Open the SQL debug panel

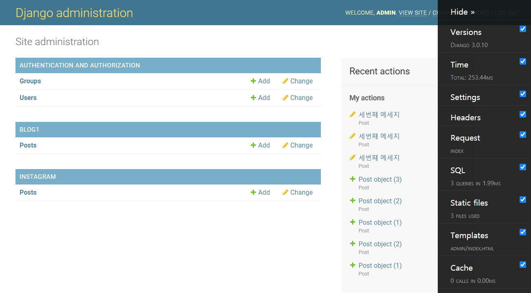pos(458,171)
